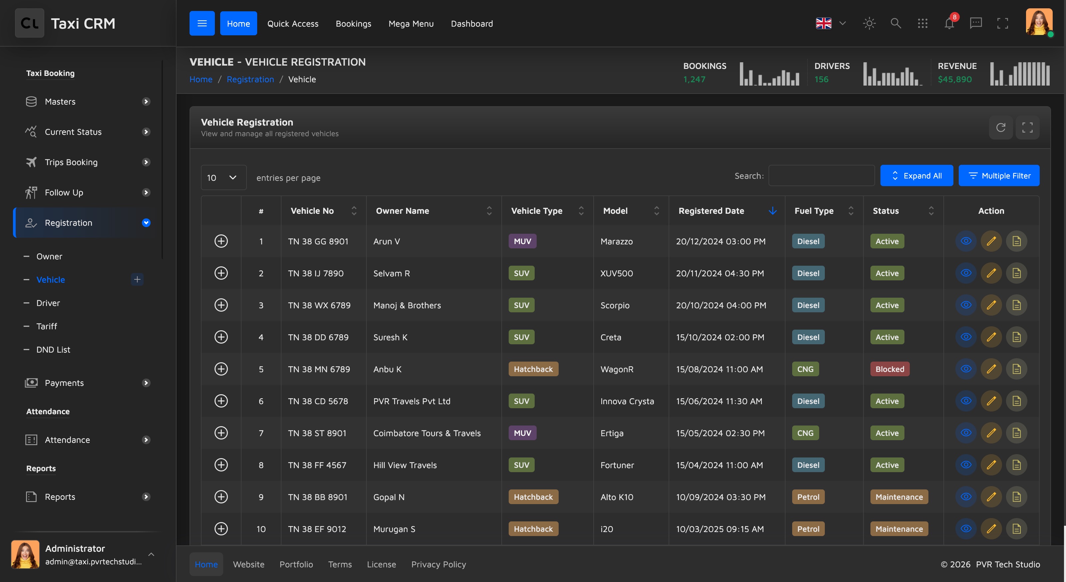The width and height of the screenshot is (1066, 582).
Task: Open the chat messages icon
Action: 976,23
